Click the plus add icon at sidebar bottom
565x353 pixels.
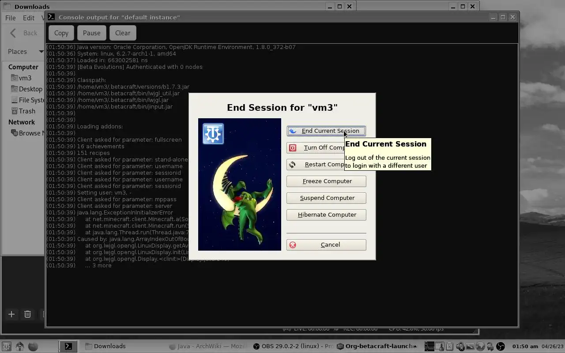coord(11,314)
